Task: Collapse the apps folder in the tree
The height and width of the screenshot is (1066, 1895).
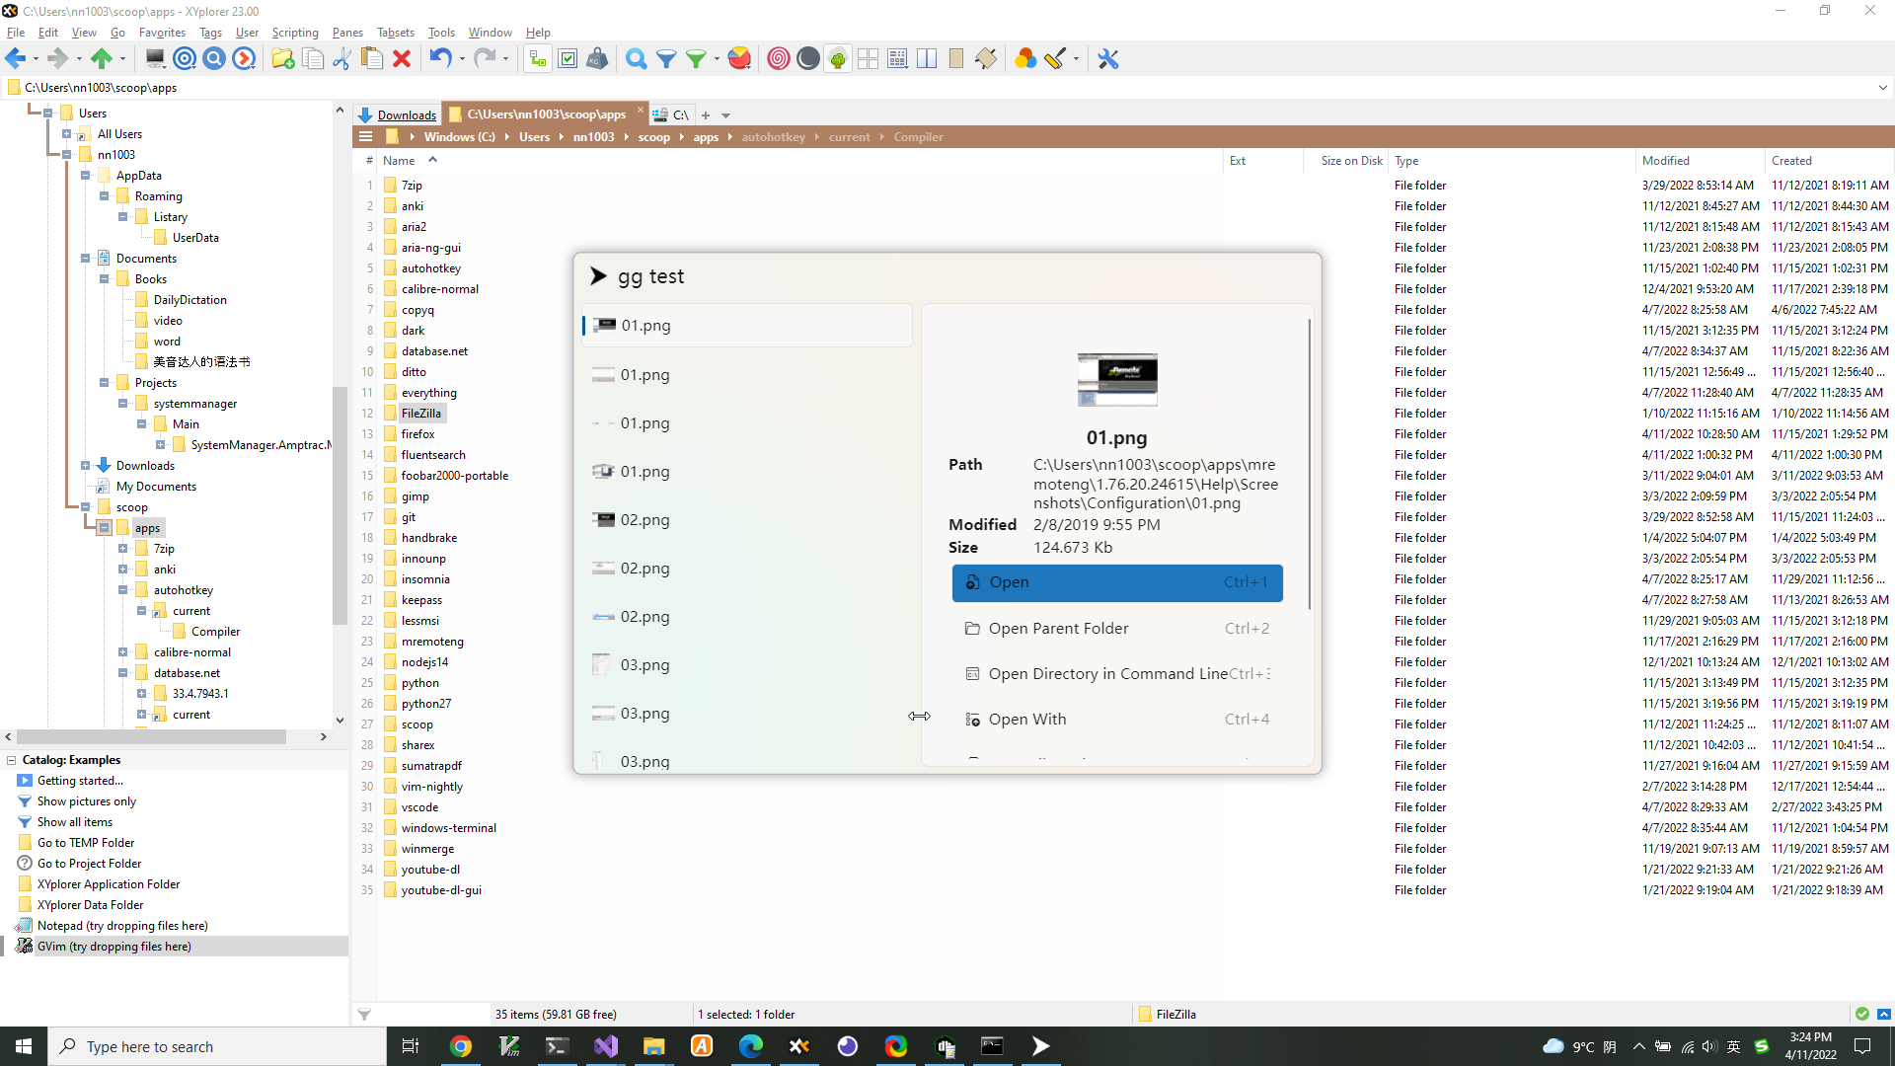Action: point(104,527)
